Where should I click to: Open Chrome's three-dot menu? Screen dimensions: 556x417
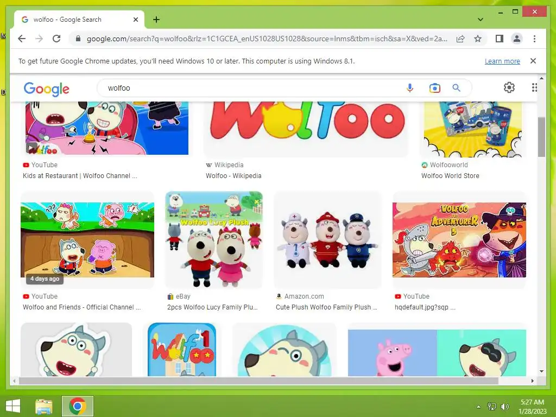534,39
